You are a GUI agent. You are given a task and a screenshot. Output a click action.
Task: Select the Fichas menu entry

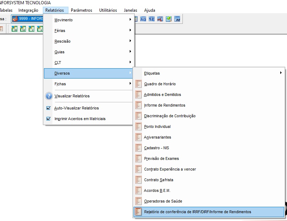pos(88,84)
